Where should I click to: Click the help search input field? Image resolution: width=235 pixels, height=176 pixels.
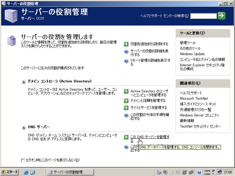tap(204, 16)
